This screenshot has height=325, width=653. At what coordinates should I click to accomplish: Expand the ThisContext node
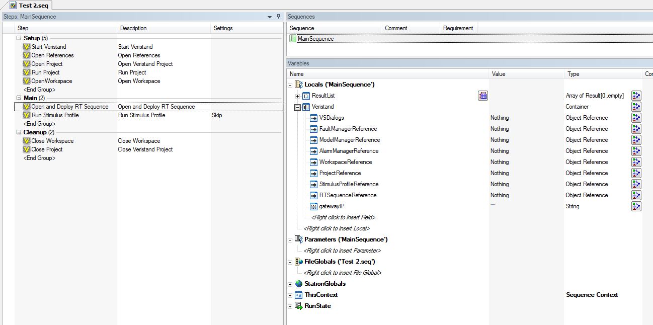(290, 295)
